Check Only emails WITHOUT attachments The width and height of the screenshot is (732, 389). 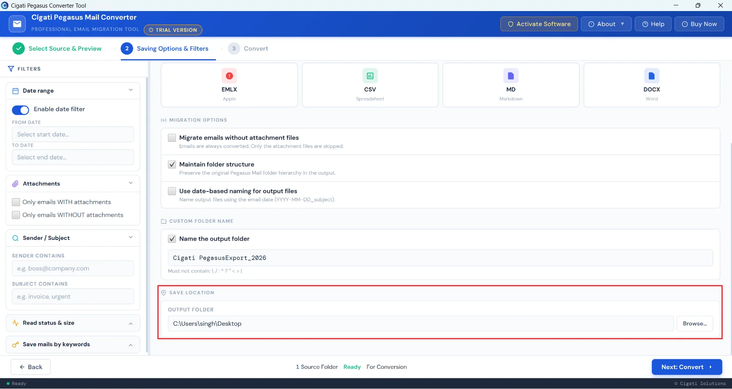(x=16, y=215)
